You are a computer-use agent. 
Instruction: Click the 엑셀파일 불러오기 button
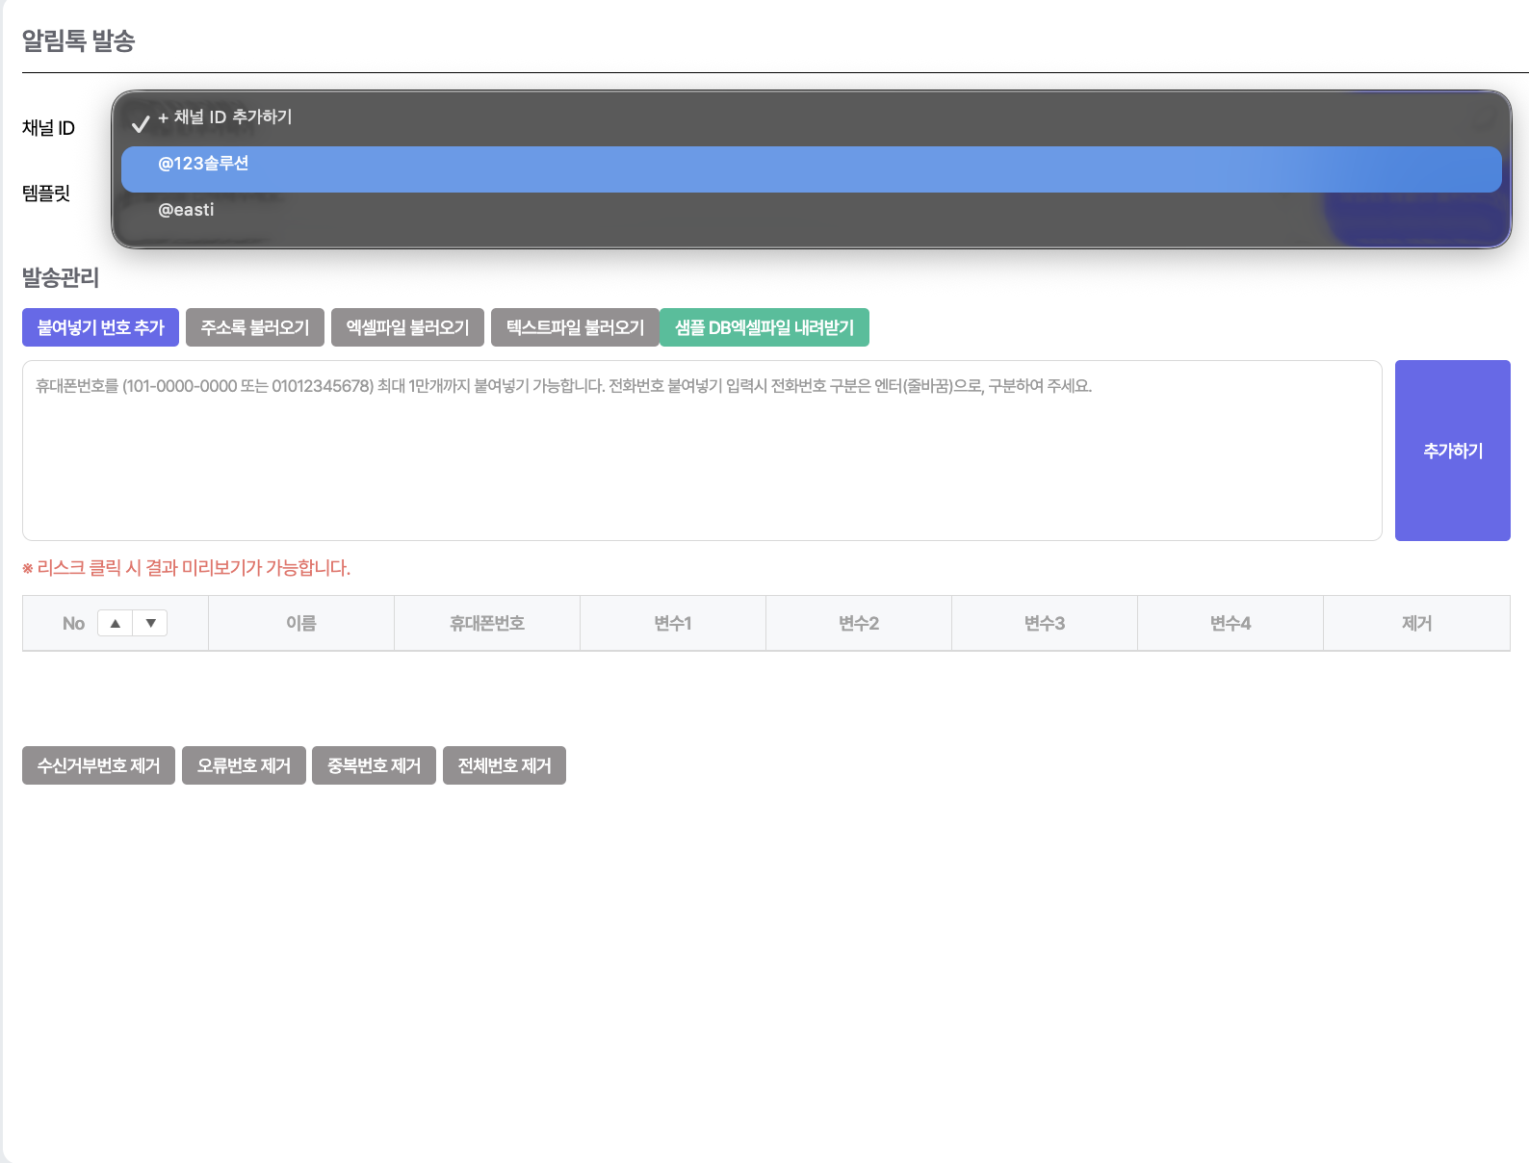click(x=407, y=327)
